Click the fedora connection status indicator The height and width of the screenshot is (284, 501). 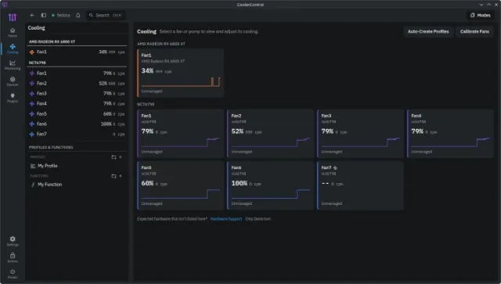[x=61, y=15]
